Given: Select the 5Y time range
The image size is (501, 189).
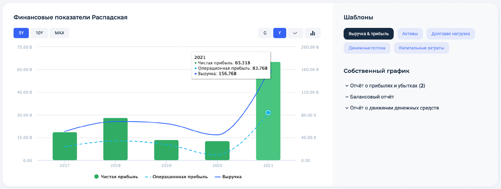Looking at the screenshot, I should tap(20, 33).
